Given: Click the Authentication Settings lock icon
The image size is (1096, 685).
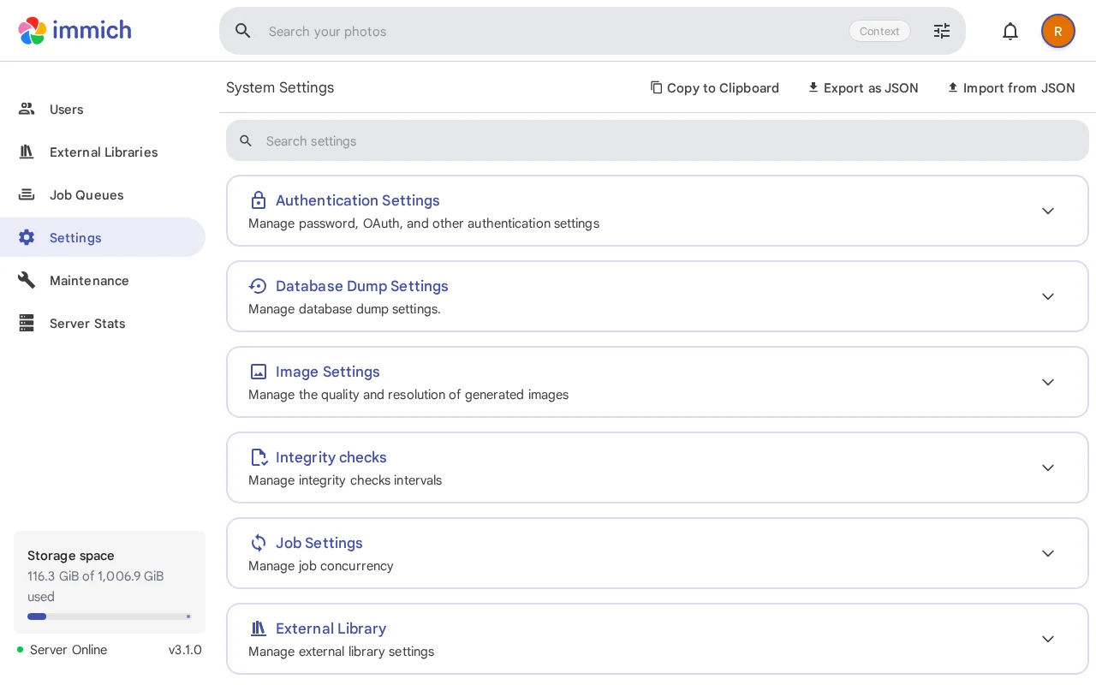Looking at the screenshot, I should point(259,200).
